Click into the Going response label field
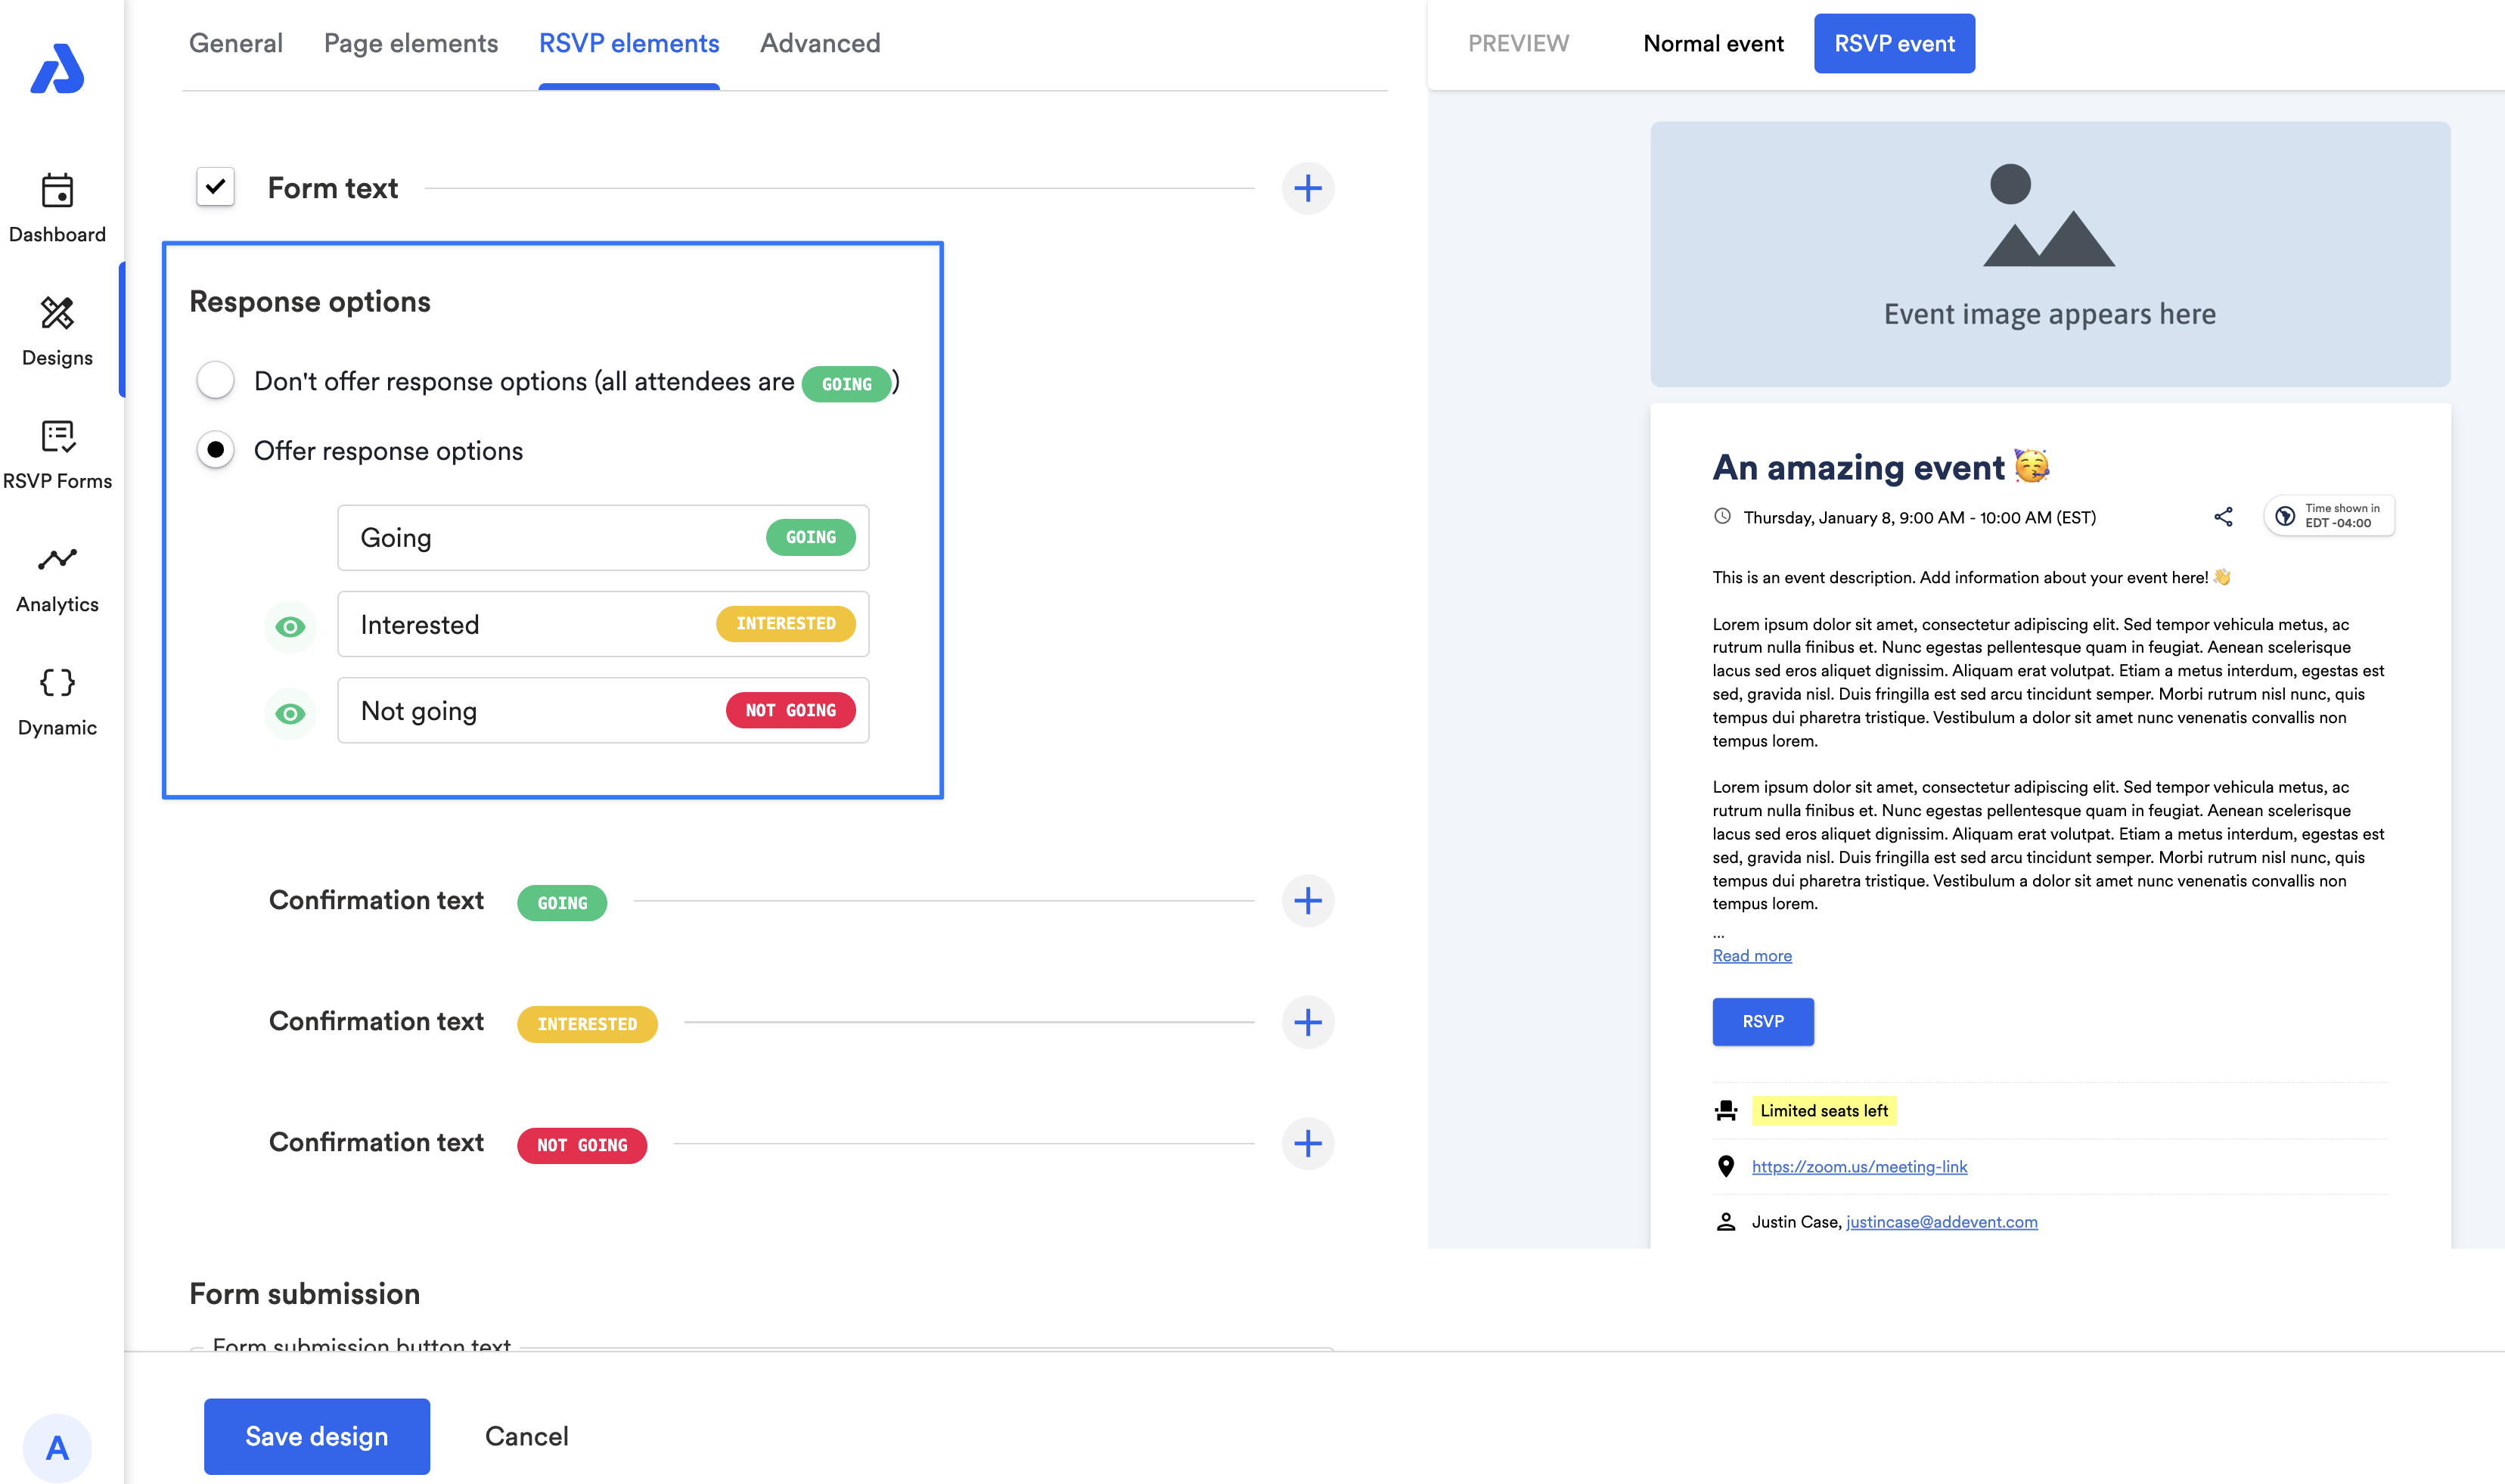 click(550, 538)
